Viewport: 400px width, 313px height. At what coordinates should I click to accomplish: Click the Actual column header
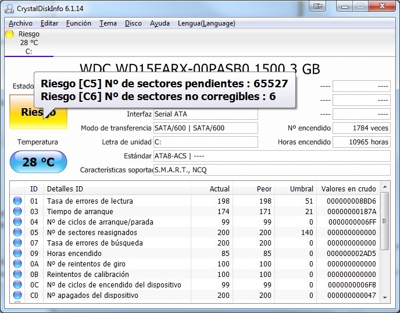click(212, 188)
